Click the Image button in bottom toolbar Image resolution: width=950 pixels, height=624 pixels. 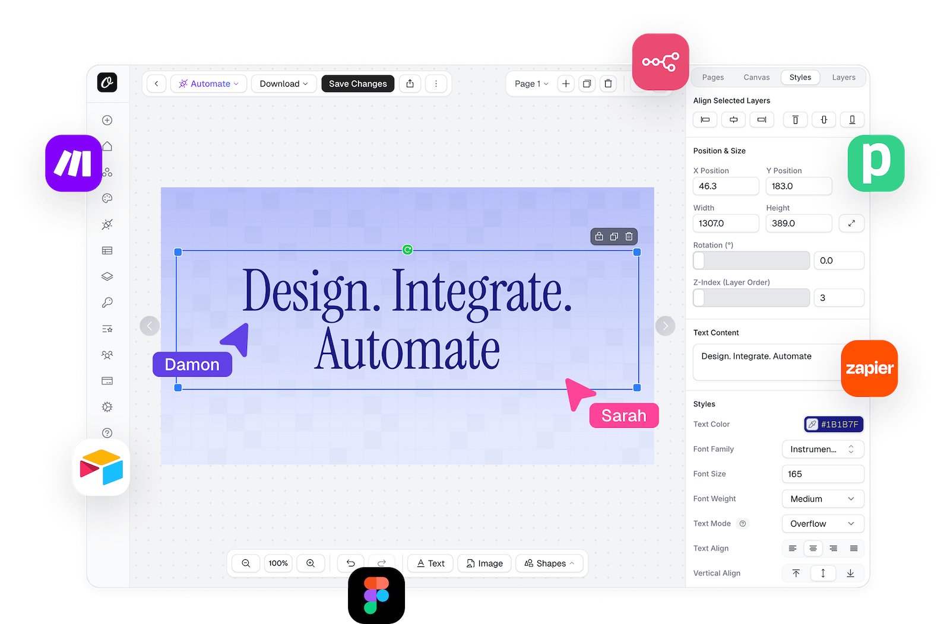(x=484, y=563)
